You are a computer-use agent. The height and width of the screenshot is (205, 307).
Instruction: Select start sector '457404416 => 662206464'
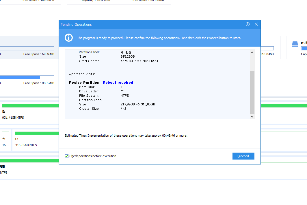pyautogui.click(x=139, y=61)
